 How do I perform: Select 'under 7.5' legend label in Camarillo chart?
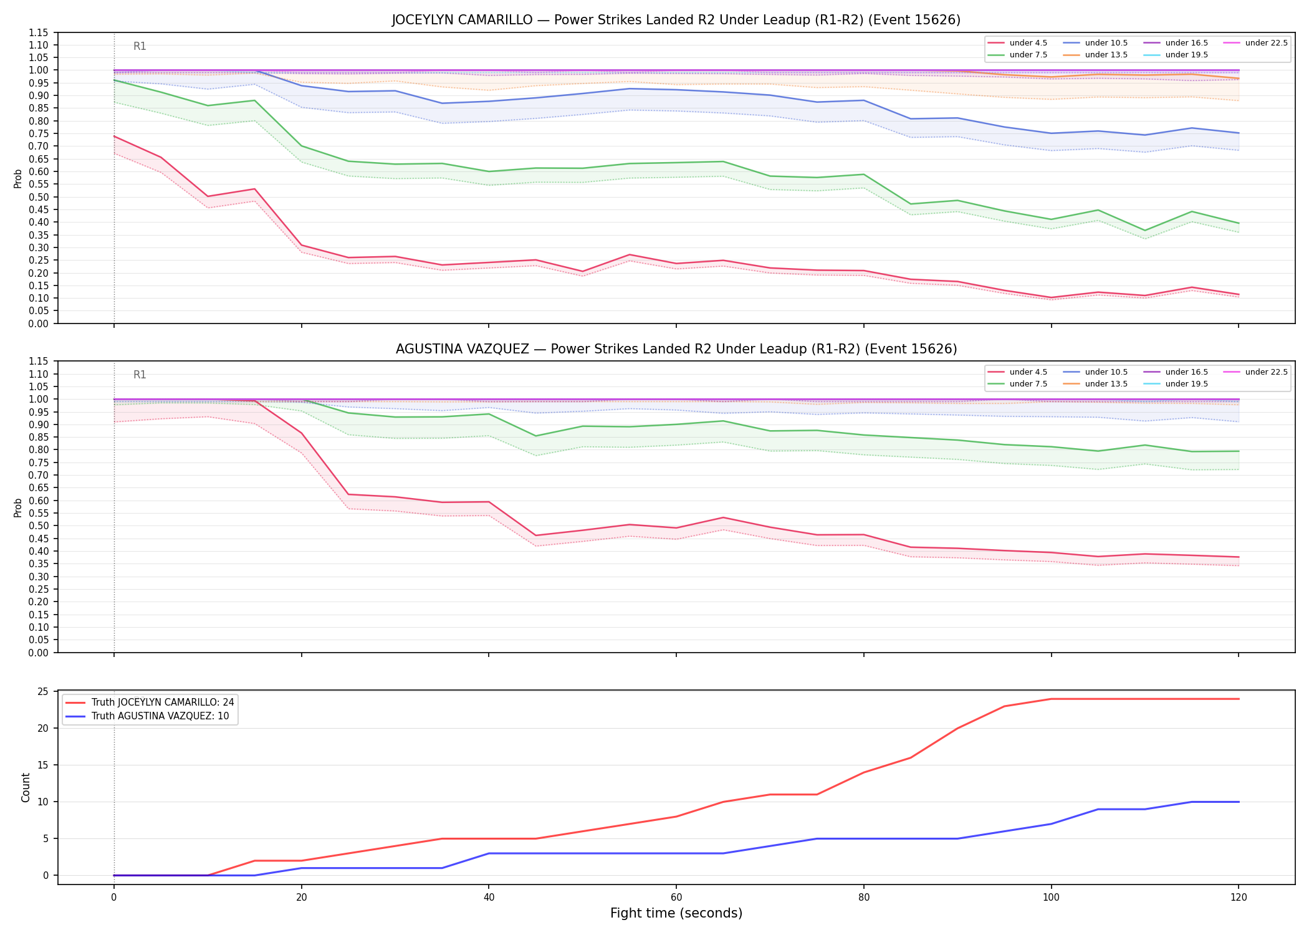coord(1028,55)
